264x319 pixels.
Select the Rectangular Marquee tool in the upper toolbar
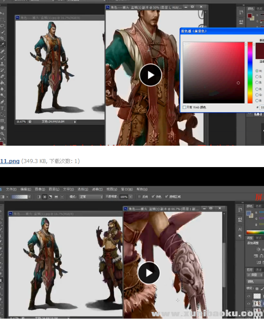[x=2, y=20]
